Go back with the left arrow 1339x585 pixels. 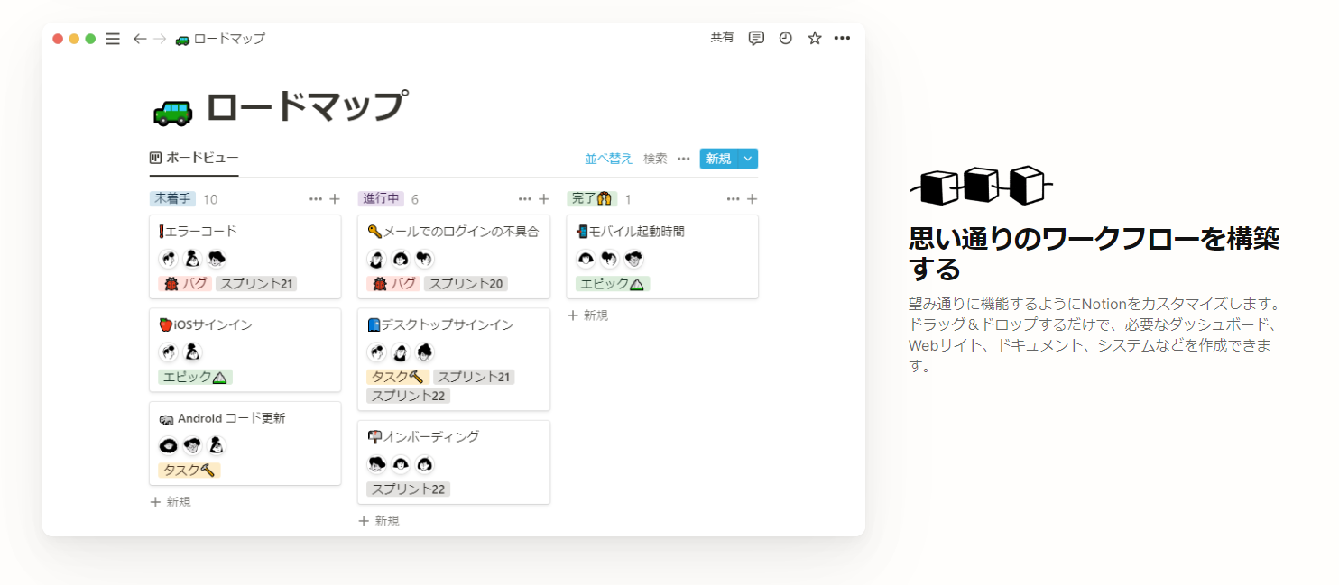(x=140, y=39)
